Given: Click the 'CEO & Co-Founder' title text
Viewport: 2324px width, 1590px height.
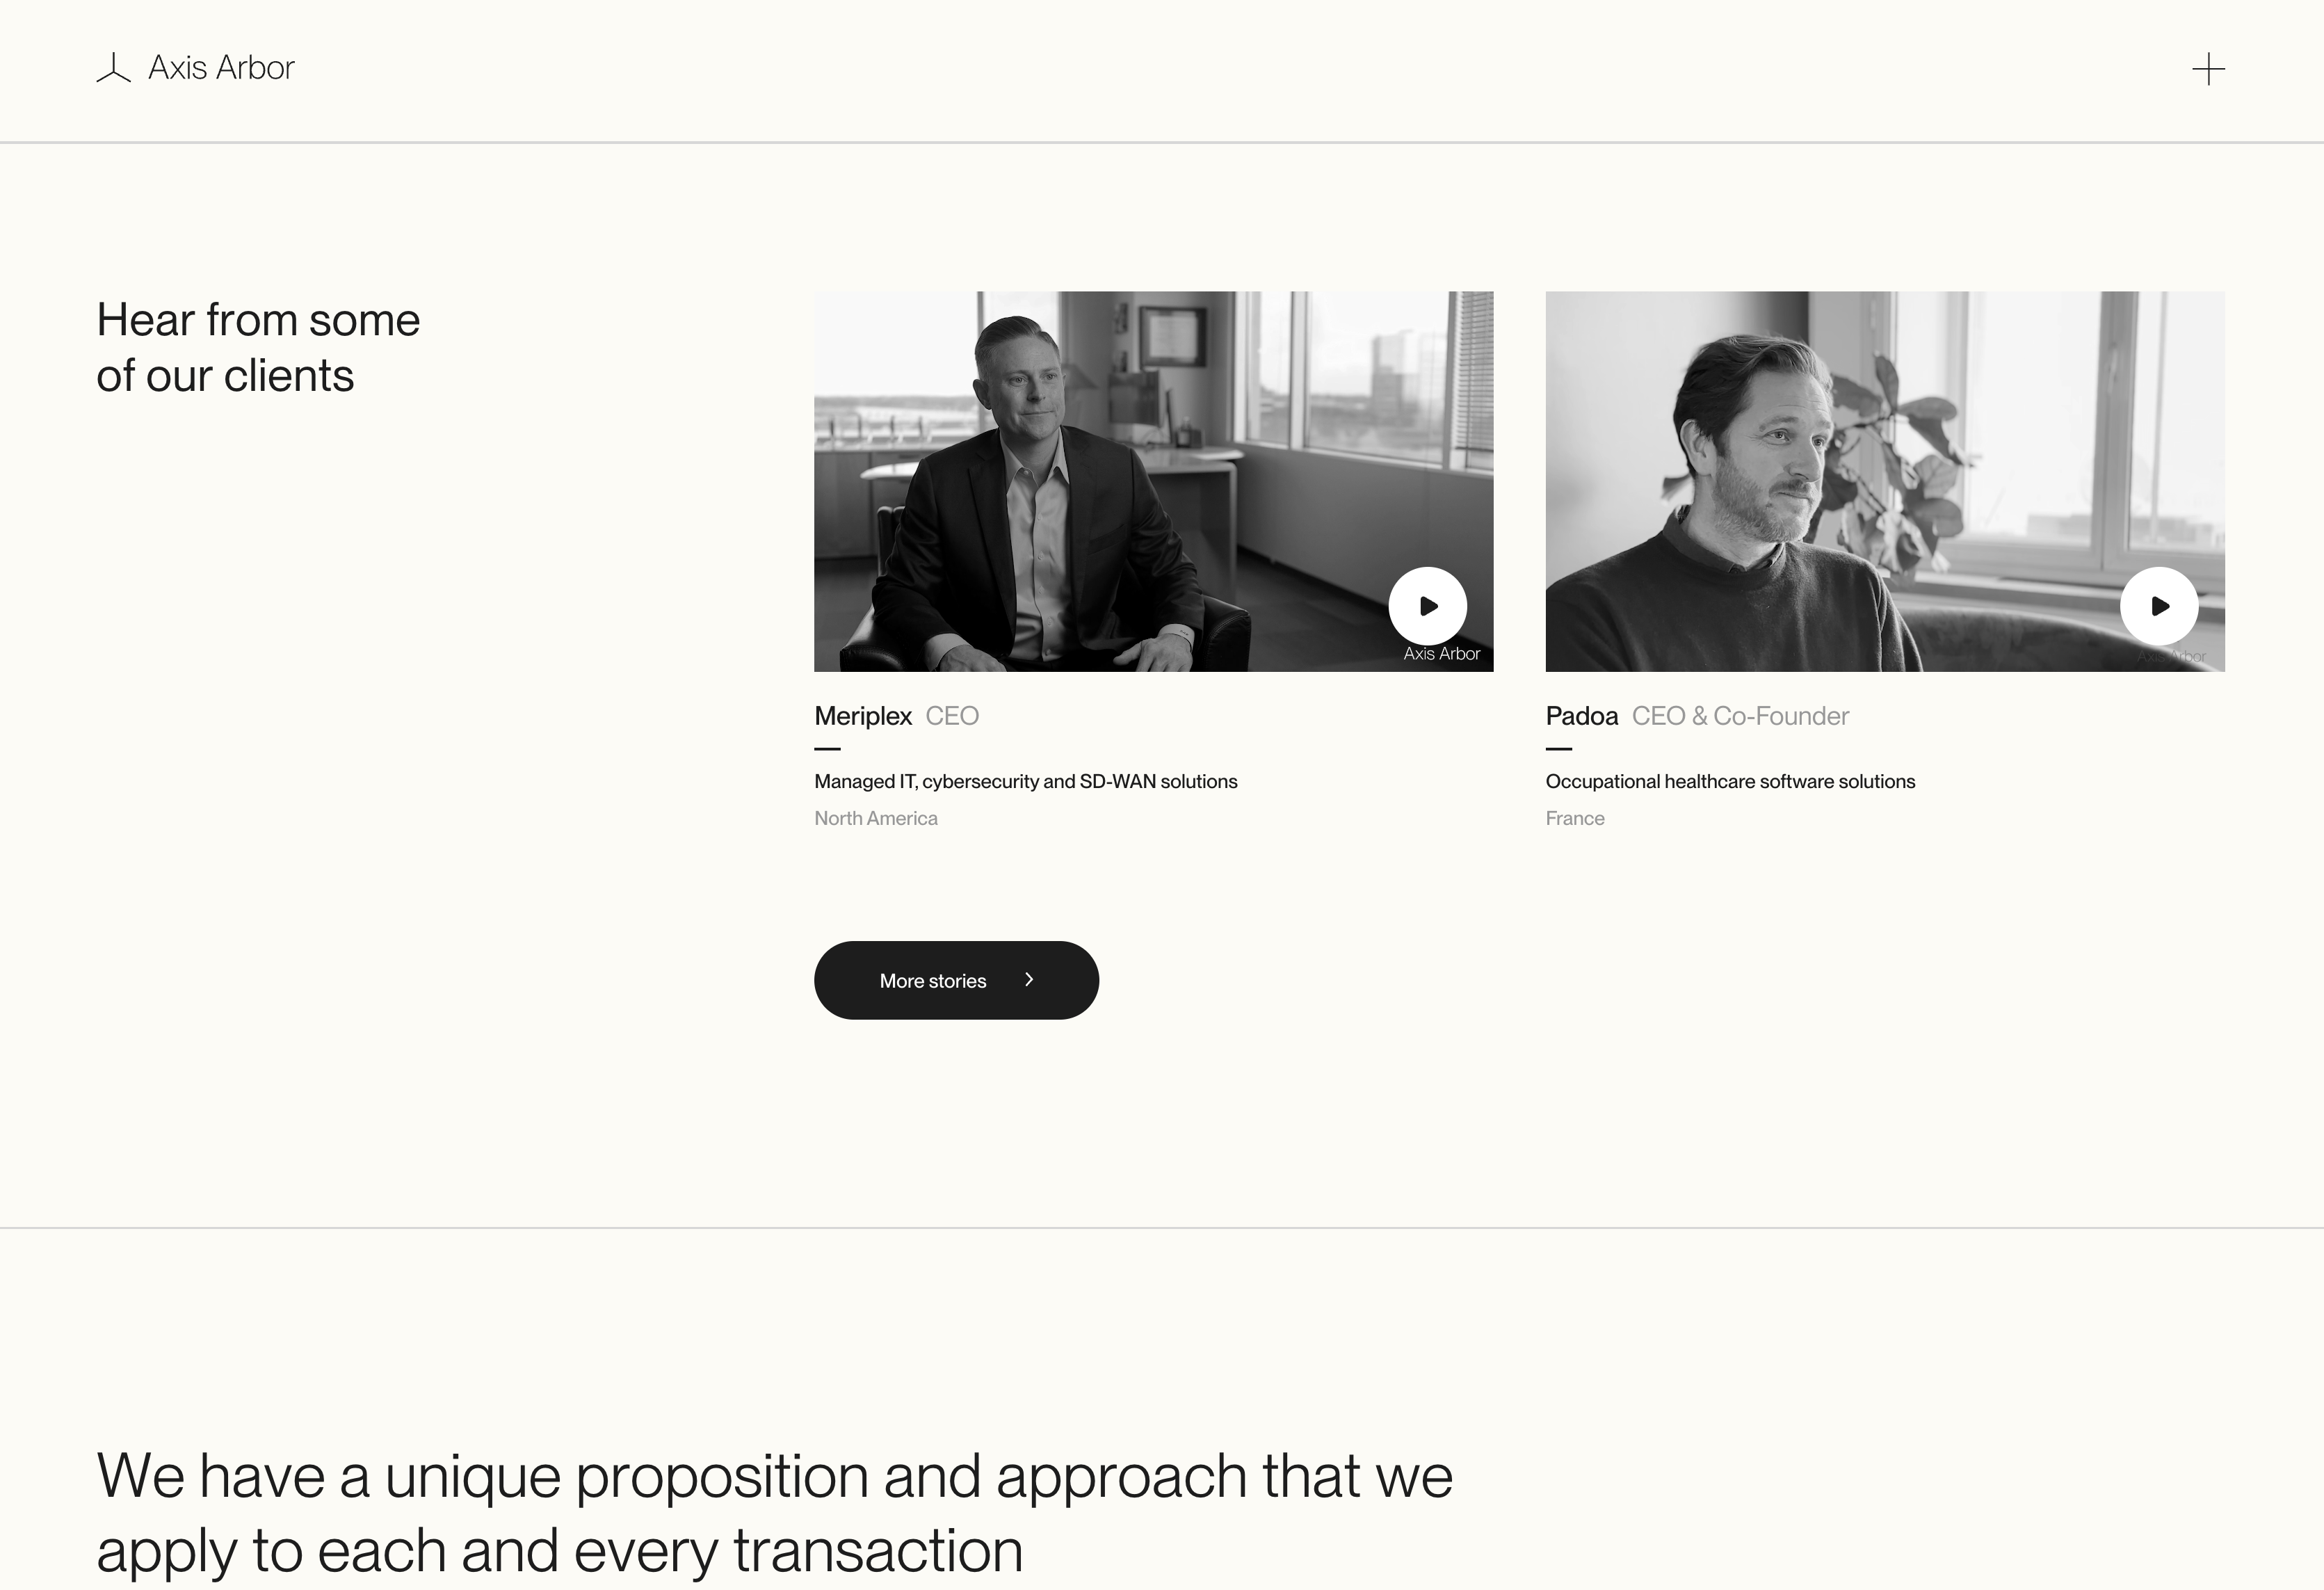Looking at the screenshot, I should click(1740, 716).
